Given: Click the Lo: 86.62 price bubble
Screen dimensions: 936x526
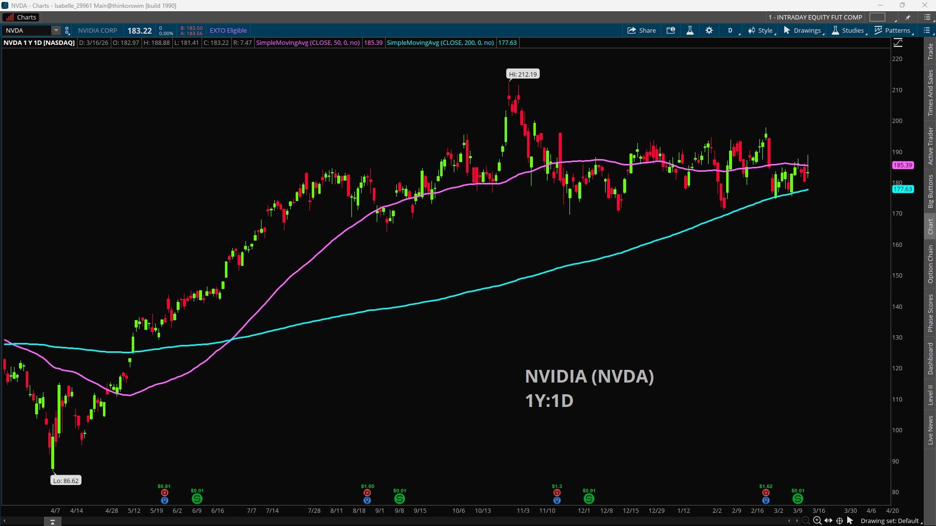Looking at the screenshot, I should point(66,481).
